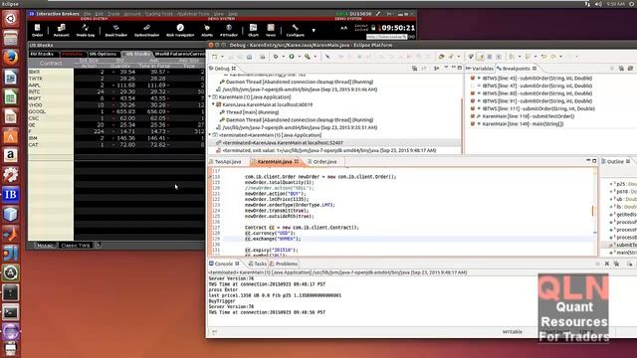Click the GOOGL row in the US Stocks list
This screenshot has height=358, width=637.
click(116, 111)
